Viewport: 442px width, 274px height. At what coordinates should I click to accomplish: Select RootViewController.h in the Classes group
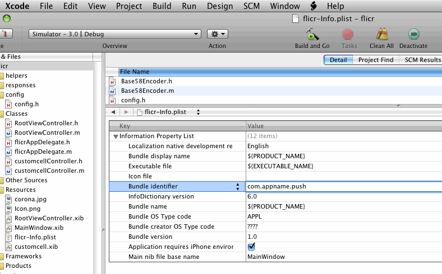[x=46, y=123]
